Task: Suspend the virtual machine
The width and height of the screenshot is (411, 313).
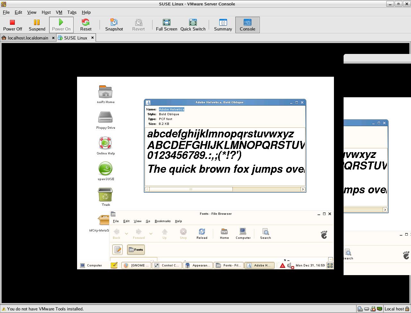Action: [x=37, y=25]
